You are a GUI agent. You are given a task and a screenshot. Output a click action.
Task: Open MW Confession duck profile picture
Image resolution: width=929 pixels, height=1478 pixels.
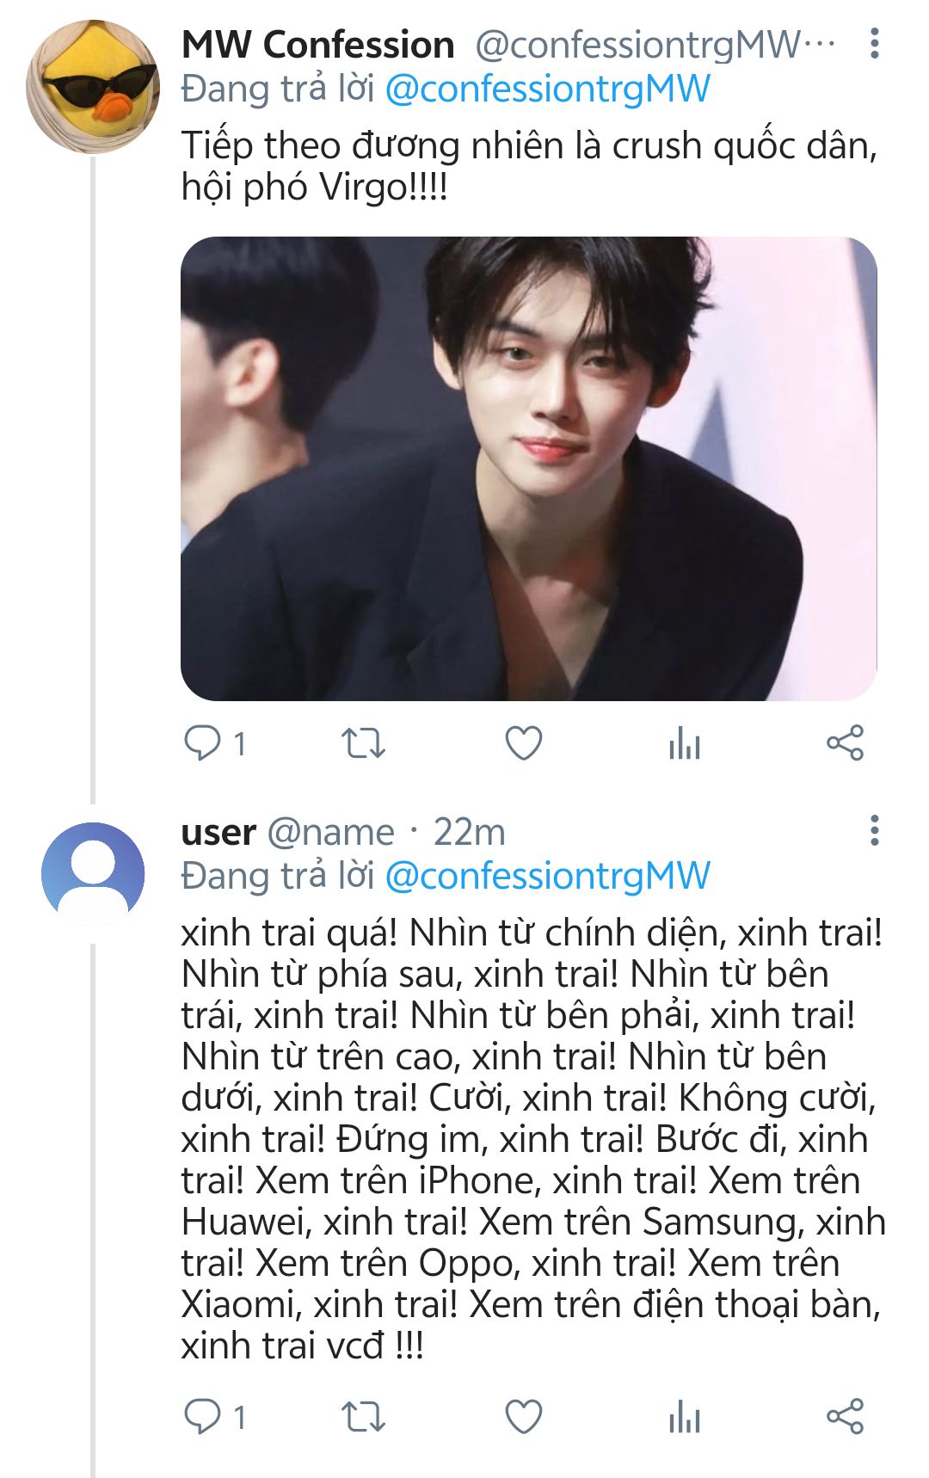(x=93, y=87)
